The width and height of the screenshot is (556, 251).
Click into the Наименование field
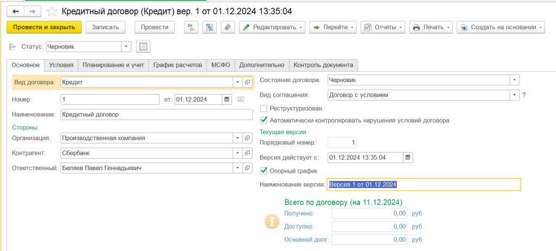pyautogui.click(x=156, y=115)
